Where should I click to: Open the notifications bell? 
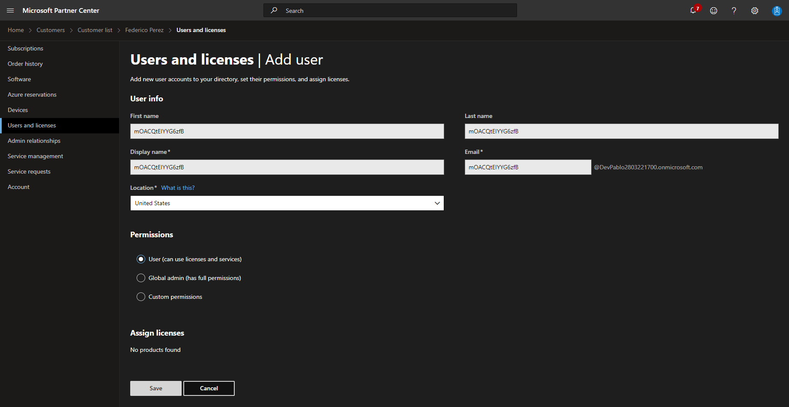click(x=693, y=10)
